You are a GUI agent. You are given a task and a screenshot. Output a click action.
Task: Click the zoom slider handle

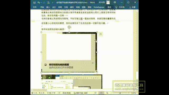(120, 93)
